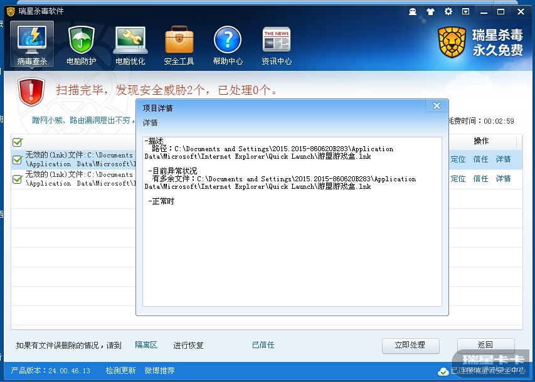Click the cloud security status icon
The image size is (535, 382).
click(443, 371)
